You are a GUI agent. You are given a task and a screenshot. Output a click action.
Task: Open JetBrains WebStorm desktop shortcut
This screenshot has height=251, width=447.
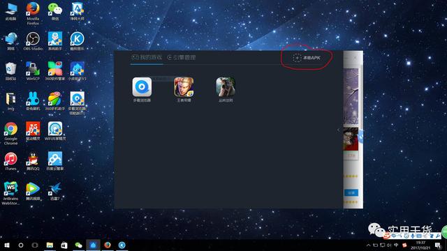click(11, 194)
